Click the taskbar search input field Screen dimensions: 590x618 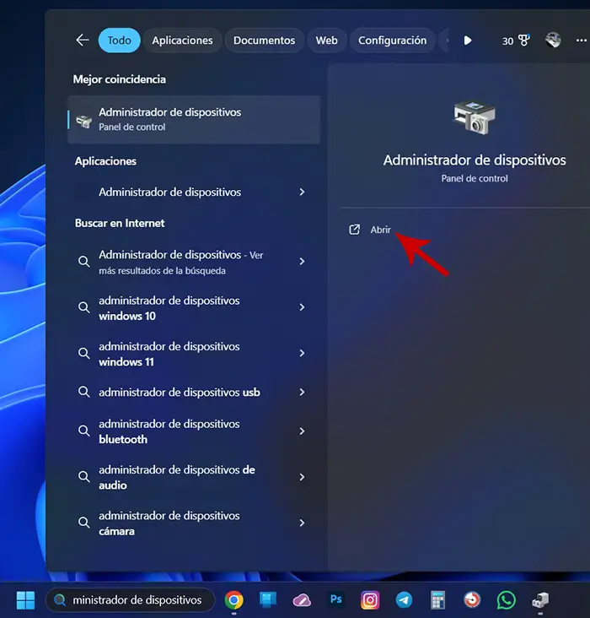point(135,600)
